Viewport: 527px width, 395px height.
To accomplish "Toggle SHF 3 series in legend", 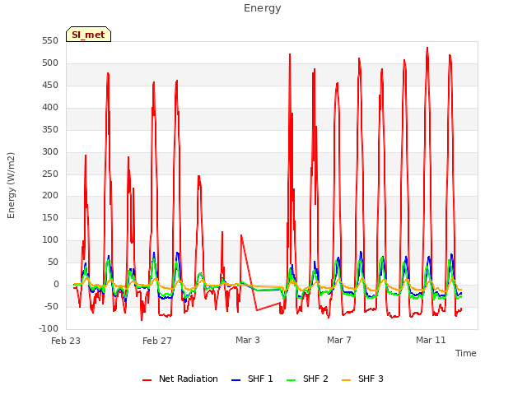I will pos(362,379).
